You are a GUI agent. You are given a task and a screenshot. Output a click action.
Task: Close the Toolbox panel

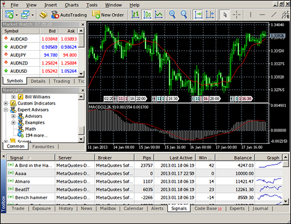4,157
